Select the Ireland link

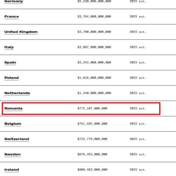pyautogui.click(x=12, y=170)
